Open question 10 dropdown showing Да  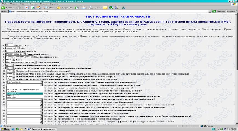pyautogui.click(x=11, y=71)
